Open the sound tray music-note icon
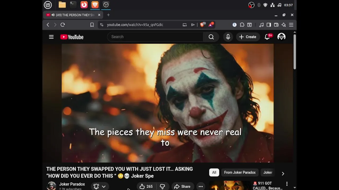 [279, 5]
